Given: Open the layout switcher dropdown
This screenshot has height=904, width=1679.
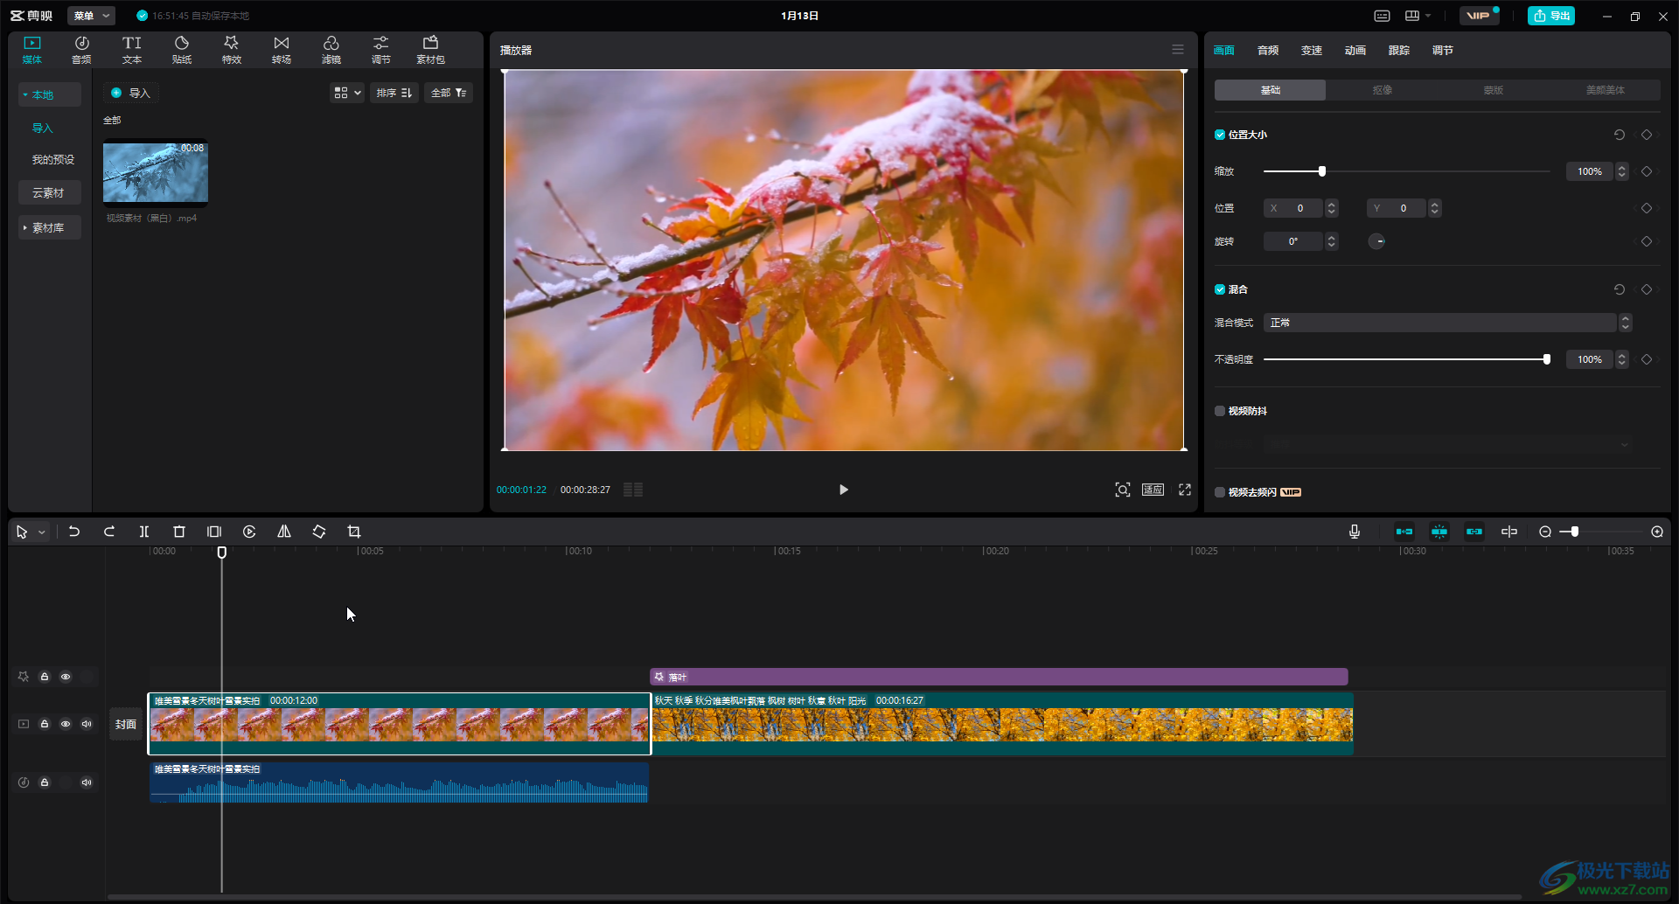Looking at the screenshot, I should 1418,16.
